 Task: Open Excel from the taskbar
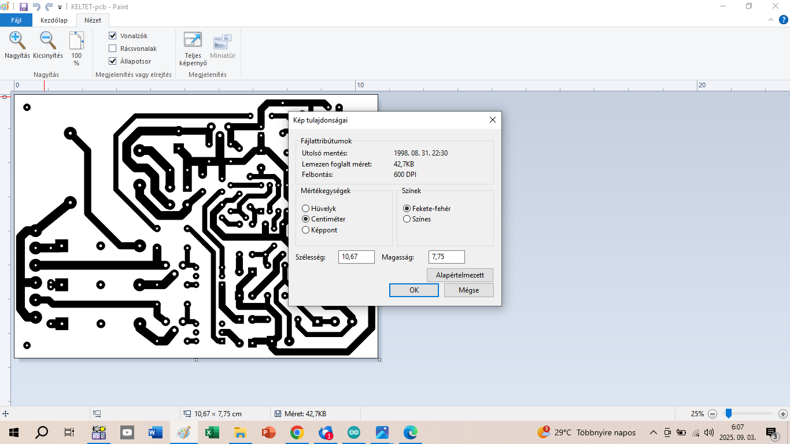212,432
